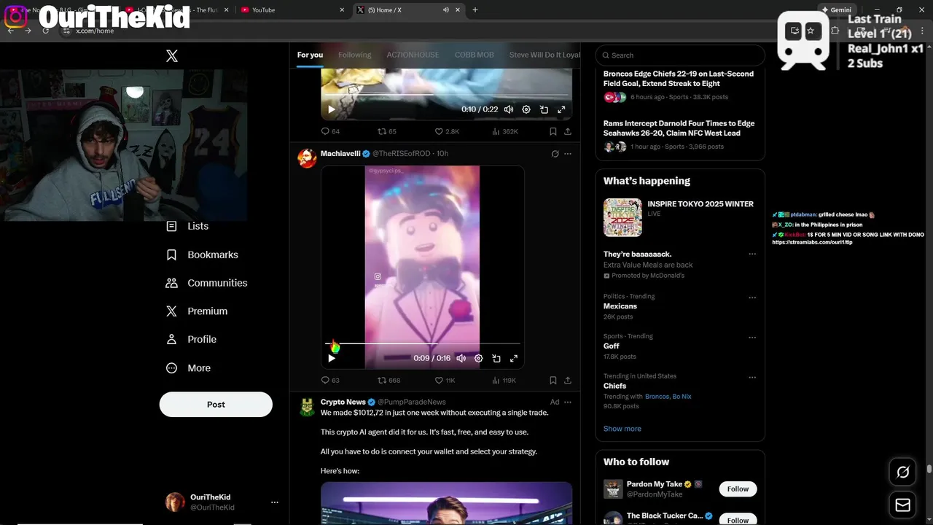Image resolution: width=933 pixels, height=525 pixels.
Task: Open account menu dots next to OuriTheKid
Action: pos(275,502)
